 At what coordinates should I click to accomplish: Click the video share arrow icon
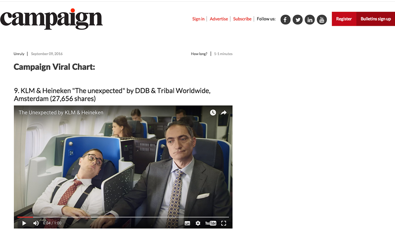223,112
